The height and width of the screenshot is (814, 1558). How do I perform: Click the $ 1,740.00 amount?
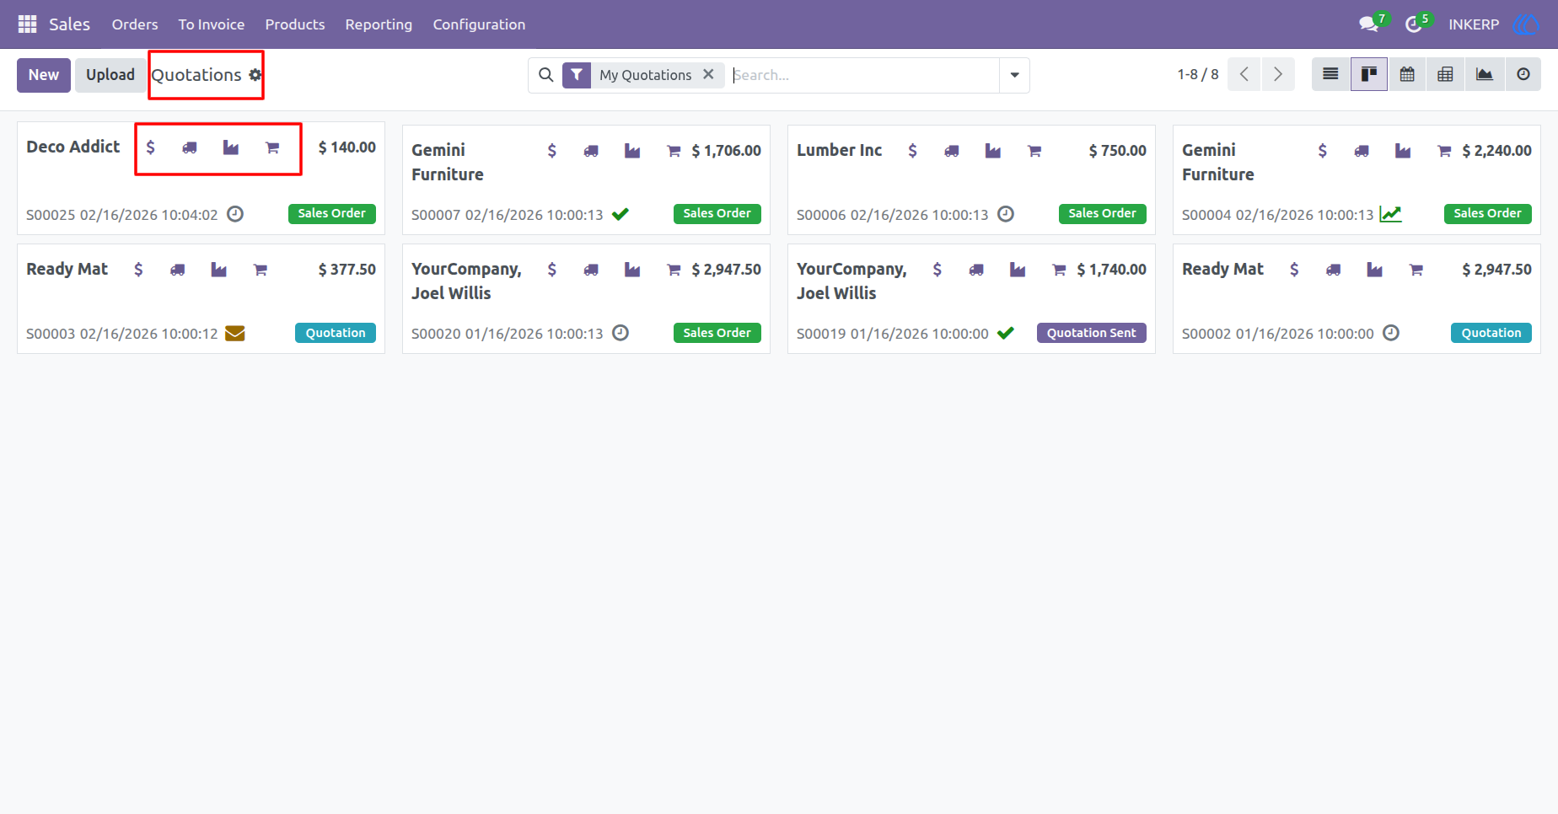point(1111,270)
